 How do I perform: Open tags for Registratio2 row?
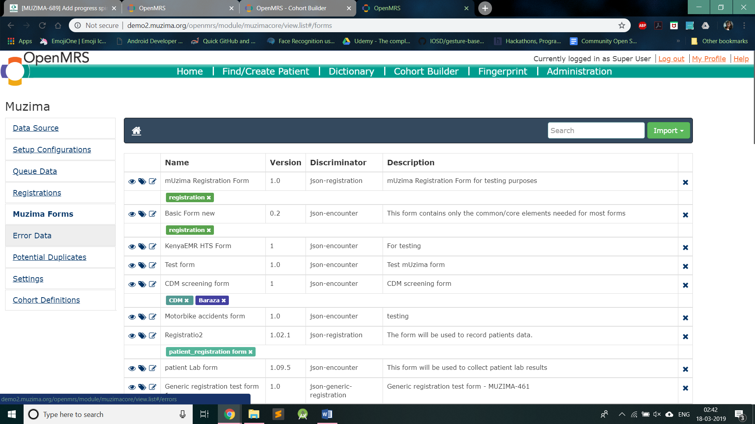(x=142, y=336)
